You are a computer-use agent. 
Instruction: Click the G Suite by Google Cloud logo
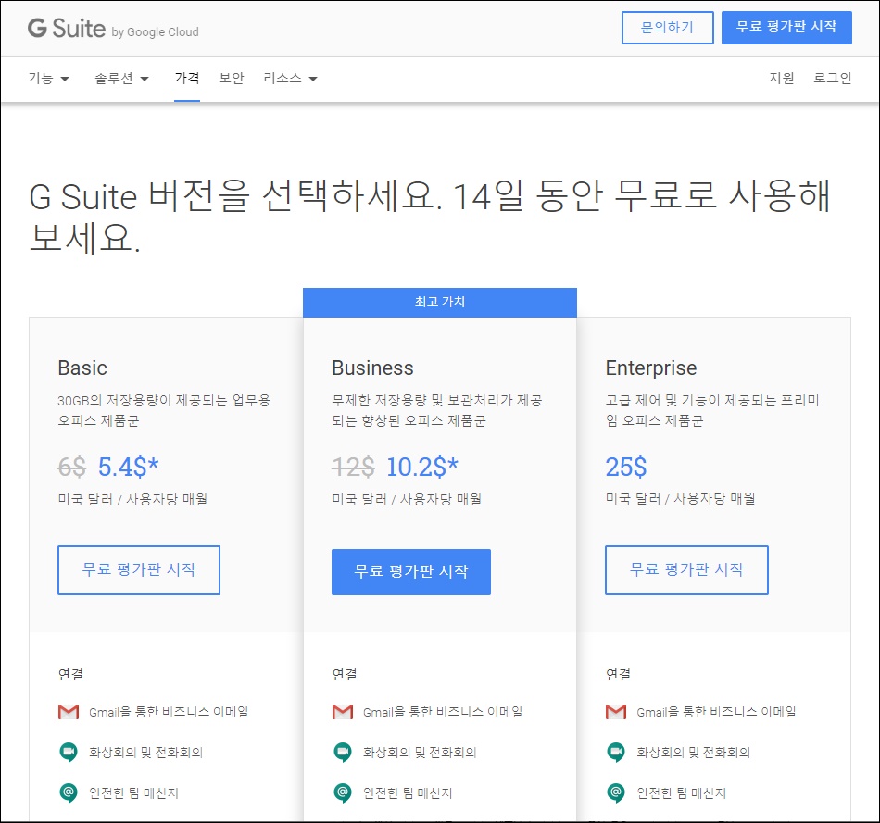tap(113, 29)
